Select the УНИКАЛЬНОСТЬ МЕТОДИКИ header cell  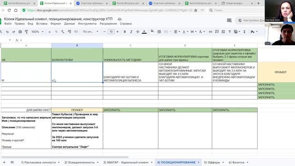click(130, 55)
